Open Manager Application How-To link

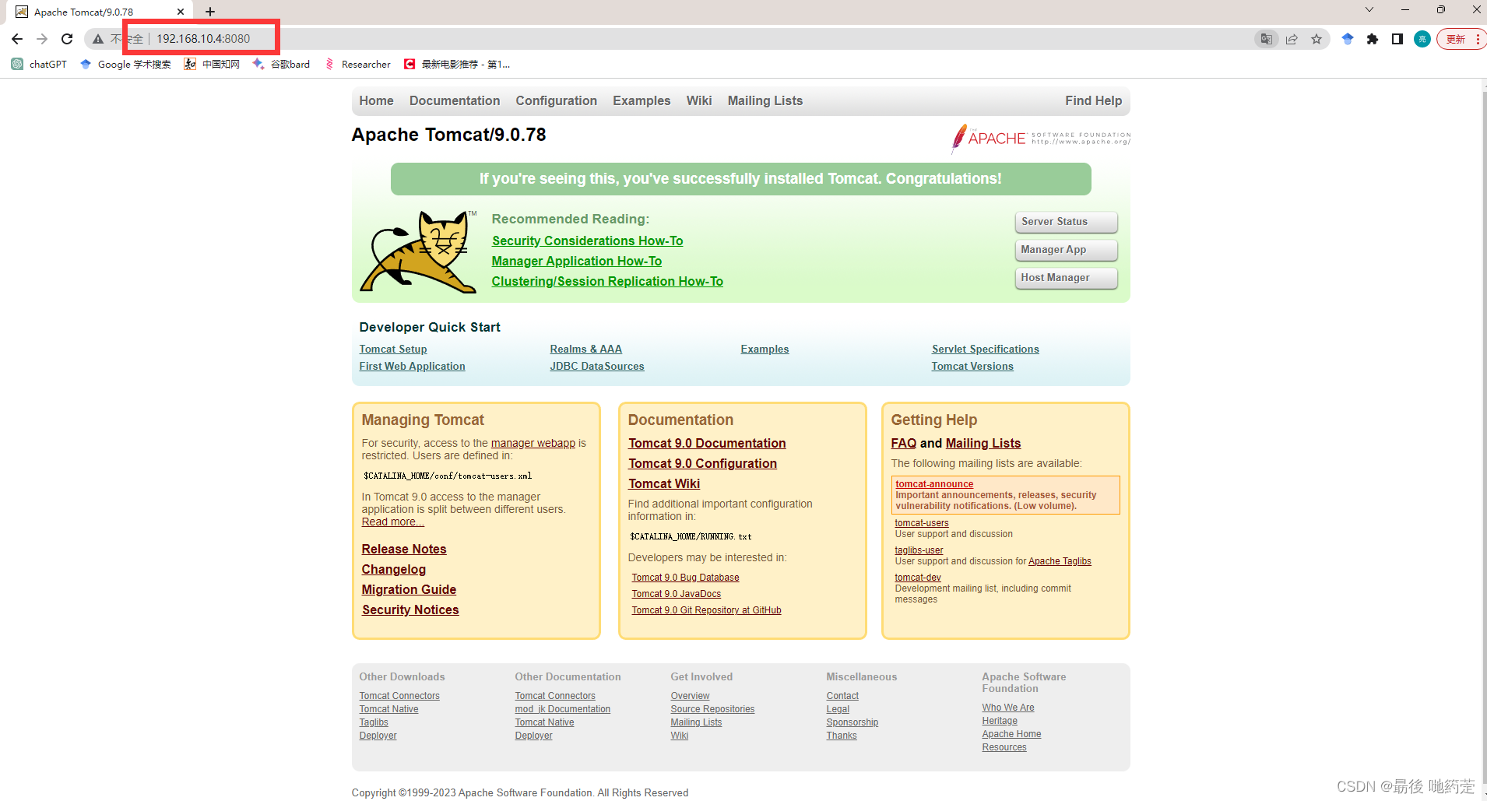tap(577, 262)
